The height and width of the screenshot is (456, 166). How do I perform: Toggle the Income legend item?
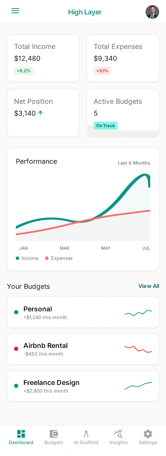point(27,258)
